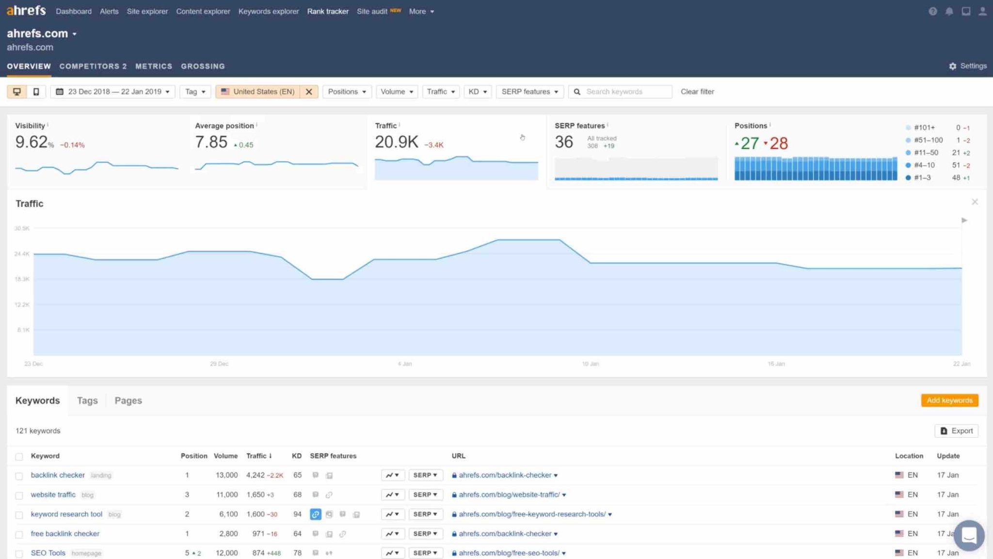The height and width of the screenshot is (559, 993).
Task: Open the KD filter dropdown
Action: point(478,92)
